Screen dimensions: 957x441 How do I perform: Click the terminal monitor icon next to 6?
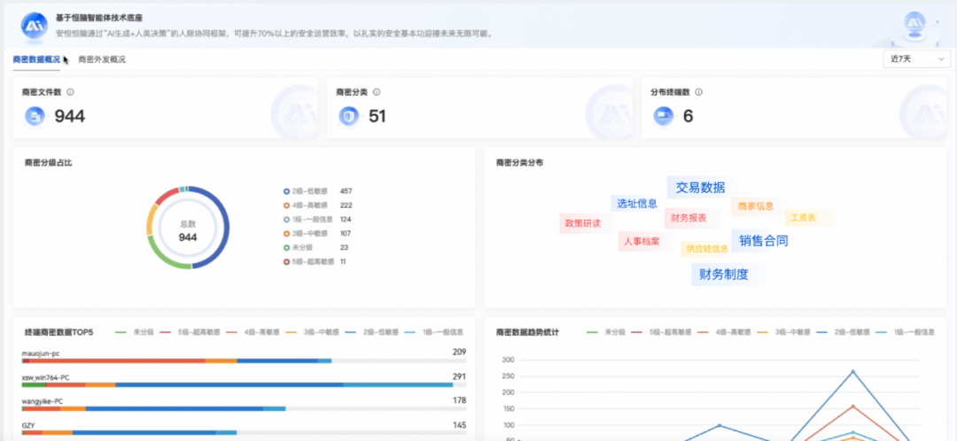(x=663, y=116)
